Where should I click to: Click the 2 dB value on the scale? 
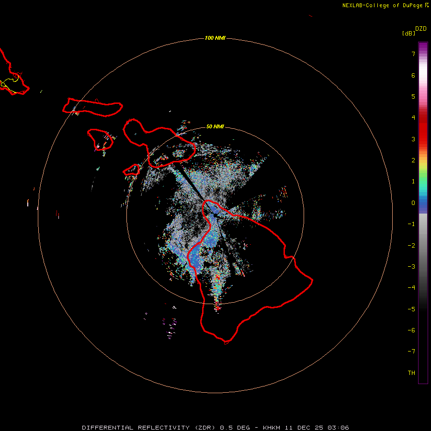click(413, 160)
